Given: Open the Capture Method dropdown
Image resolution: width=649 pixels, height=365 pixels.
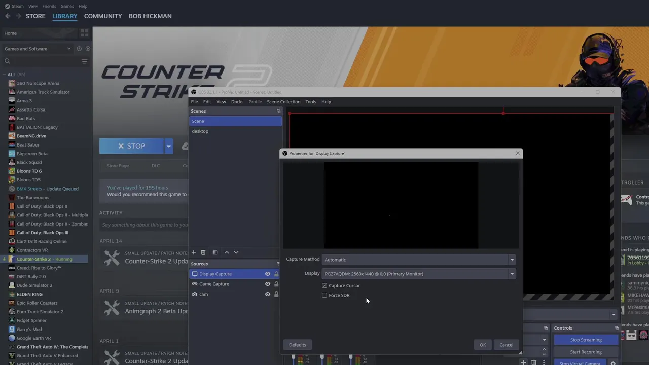Looking at the screenshot, I should pyautogui.click(x=419, y=260).
